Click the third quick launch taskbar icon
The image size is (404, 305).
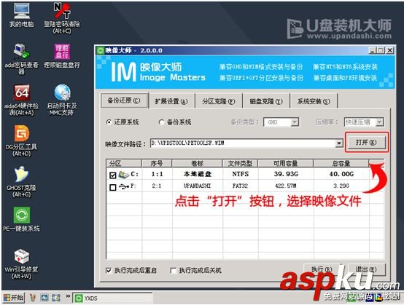(56, 298)
